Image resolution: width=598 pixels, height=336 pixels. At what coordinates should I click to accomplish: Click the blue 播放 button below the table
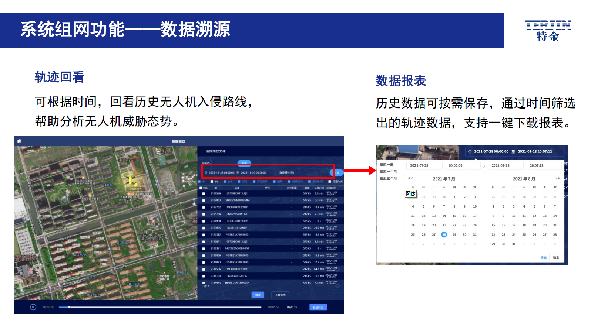point(258,295)
